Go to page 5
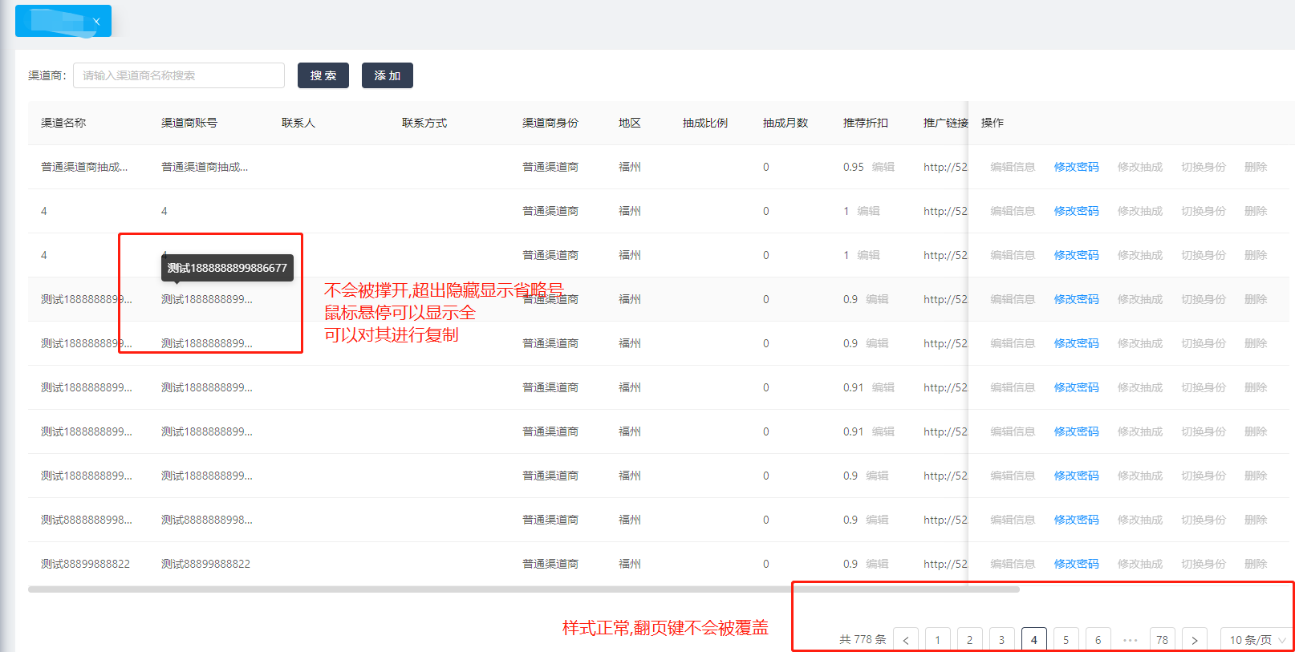1295x652 pixels. (1066, 639)
